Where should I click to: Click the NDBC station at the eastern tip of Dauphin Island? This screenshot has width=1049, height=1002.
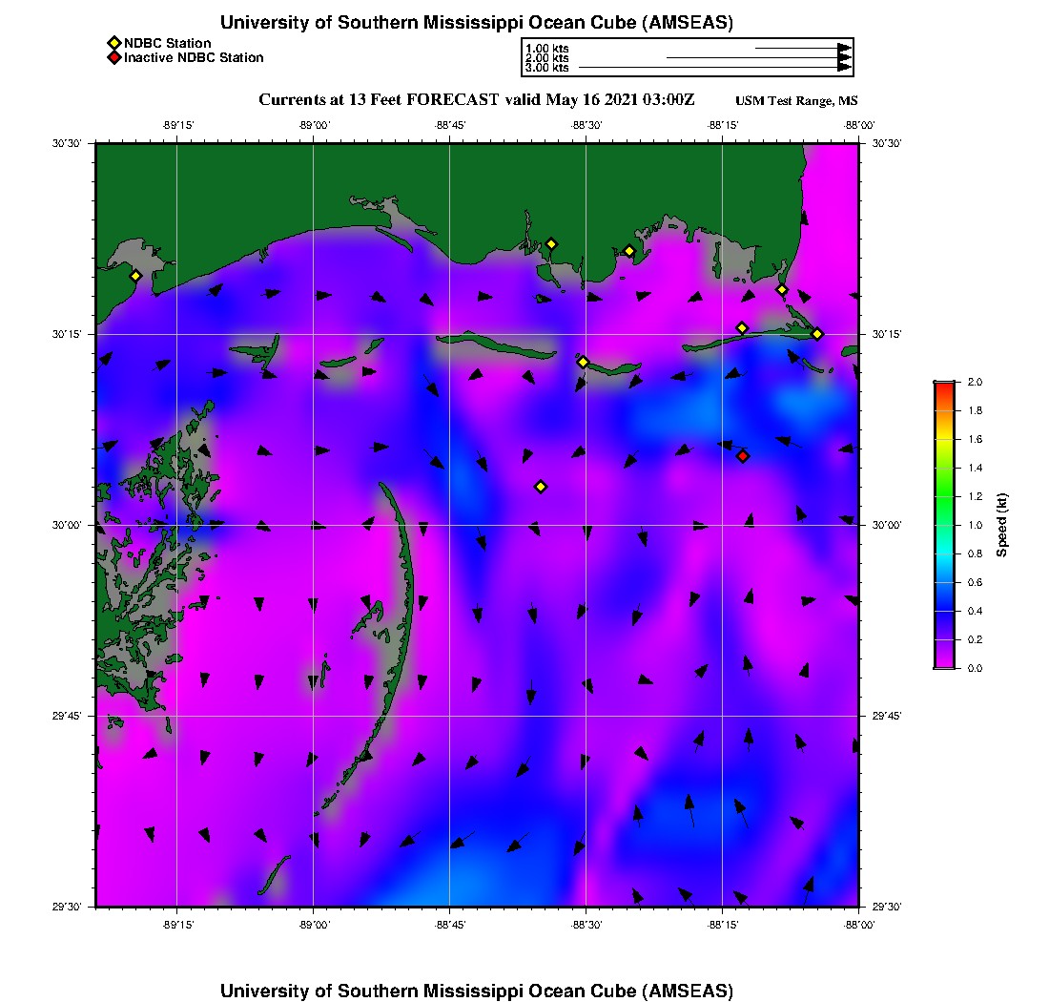point(817,334)
